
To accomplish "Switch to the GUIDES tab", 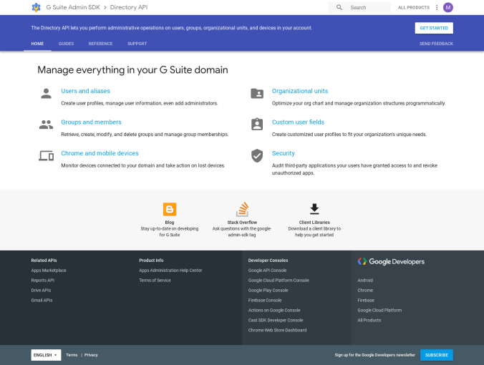I will coord(67,44).
